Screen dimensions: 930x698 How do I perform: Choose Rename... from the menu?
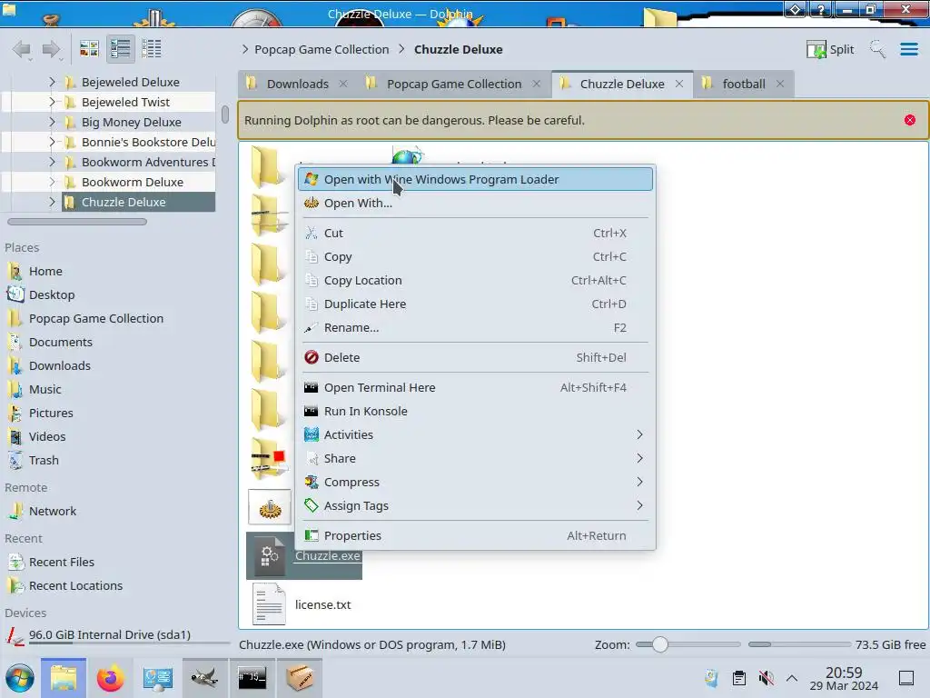tap(475, 327)
